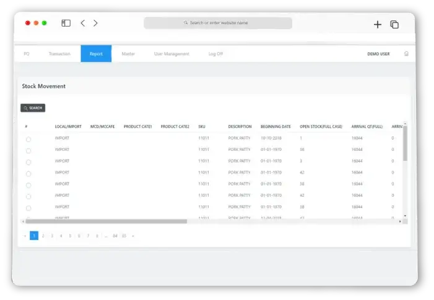Go forward using the browser forward arrow
434x300 pixels.
click(x=95, y=24)
